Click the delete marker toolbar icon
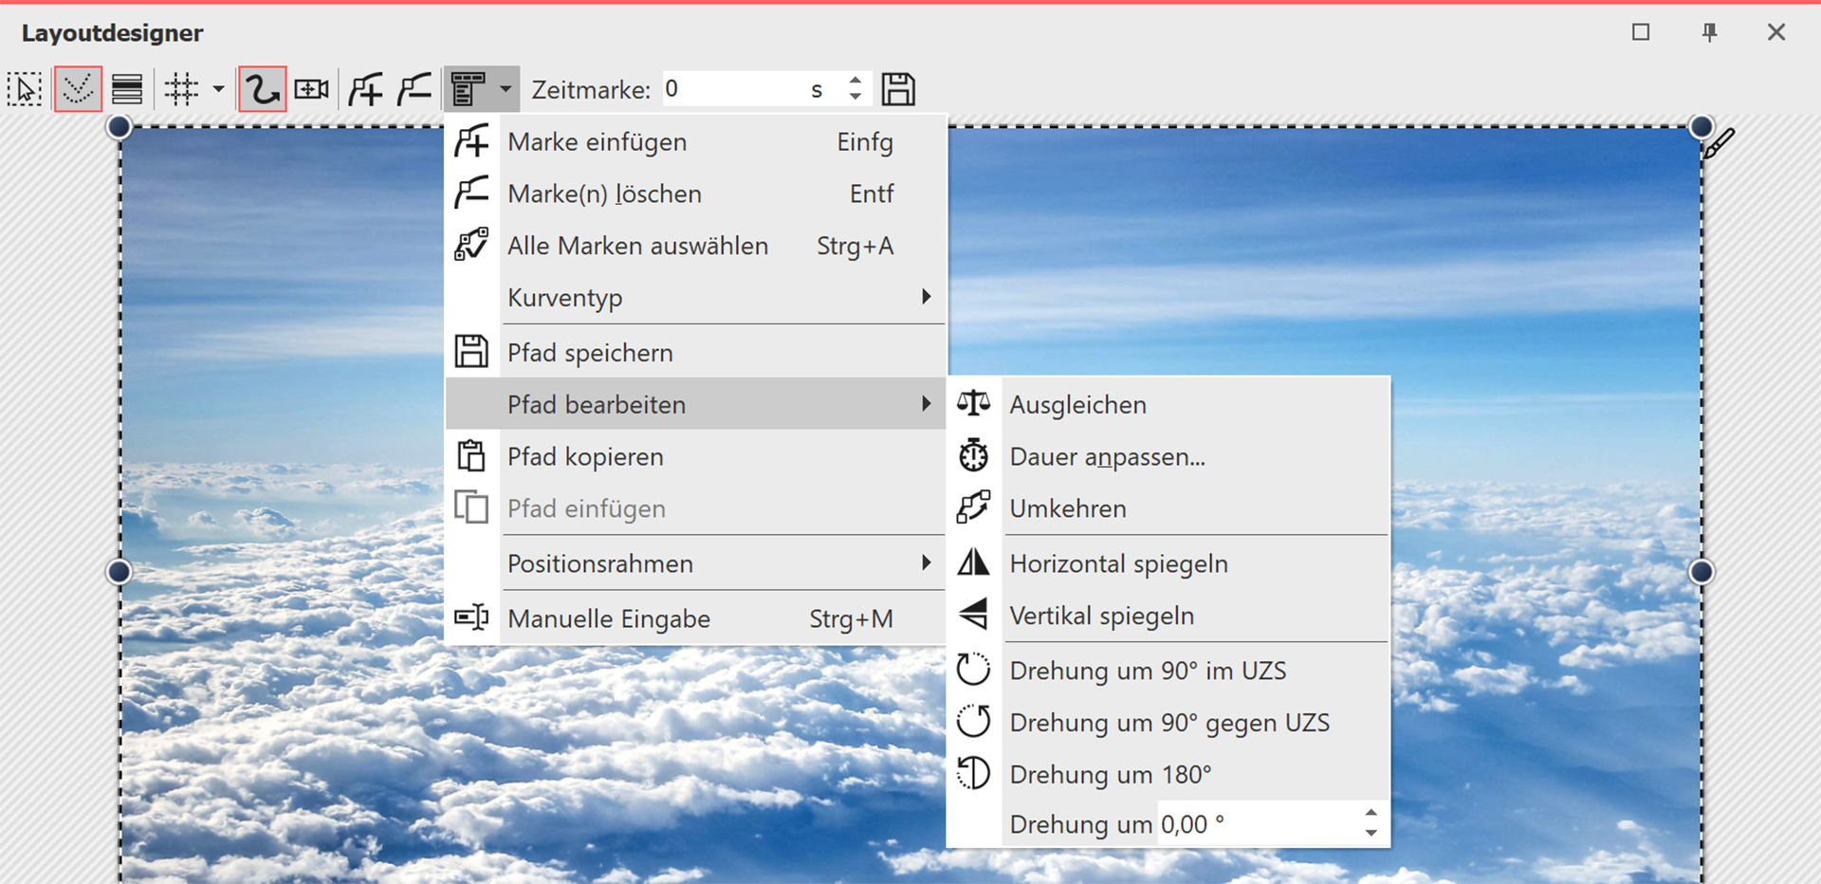The image size is (1821, 884). pos(414,88)
